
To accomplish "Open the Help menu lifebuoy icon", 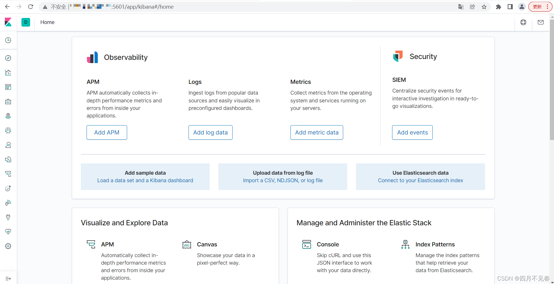I will tap(523, 22).
